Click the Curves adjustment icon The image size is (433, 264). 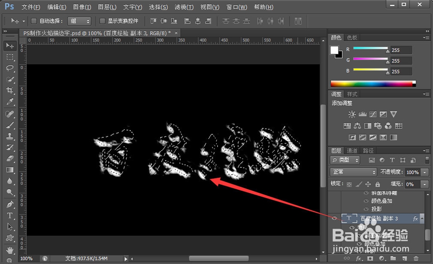(373, 114)
